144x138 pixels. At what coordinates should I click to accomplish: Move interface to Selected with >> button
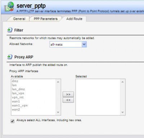[68, 94]
